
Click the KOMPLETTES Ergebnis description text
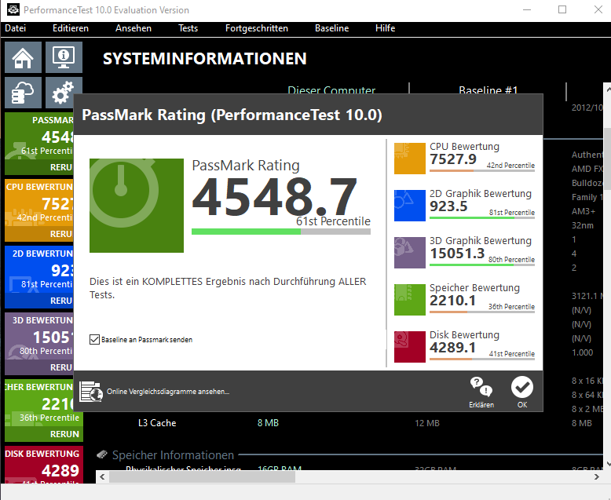tap(228, 288)
